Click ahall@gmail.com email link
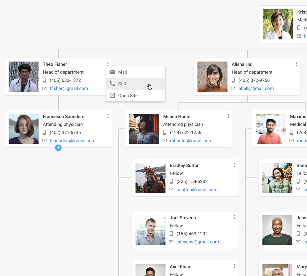This screenshot has width=307, height=276. click(x=256, y=89)
